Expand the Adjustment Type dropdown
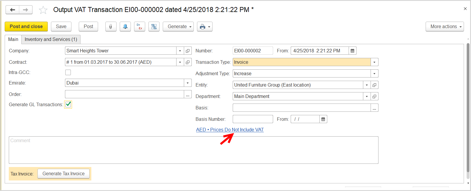 pyautogui.click(x=374, y=74)
